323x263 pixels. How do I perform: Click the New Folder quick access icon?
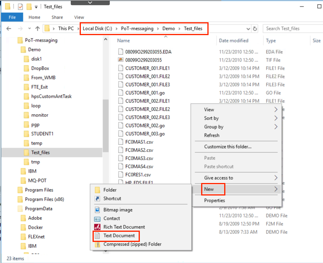pyautogui.click(x=29, y=7)
